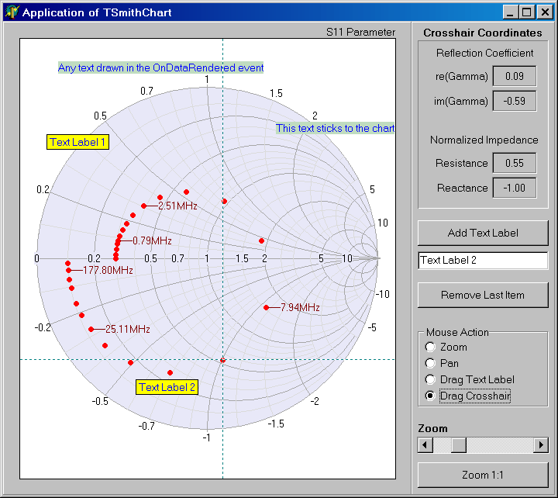This screenshot has height=498, width=558.
Task: Click the Zoom scrollbar right arrow
Action: point(541,445)
